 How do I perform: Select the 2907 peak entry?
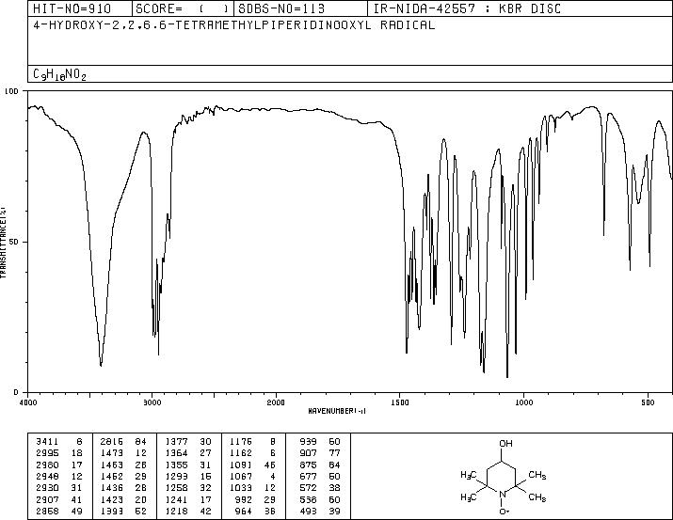click(59, 499)
